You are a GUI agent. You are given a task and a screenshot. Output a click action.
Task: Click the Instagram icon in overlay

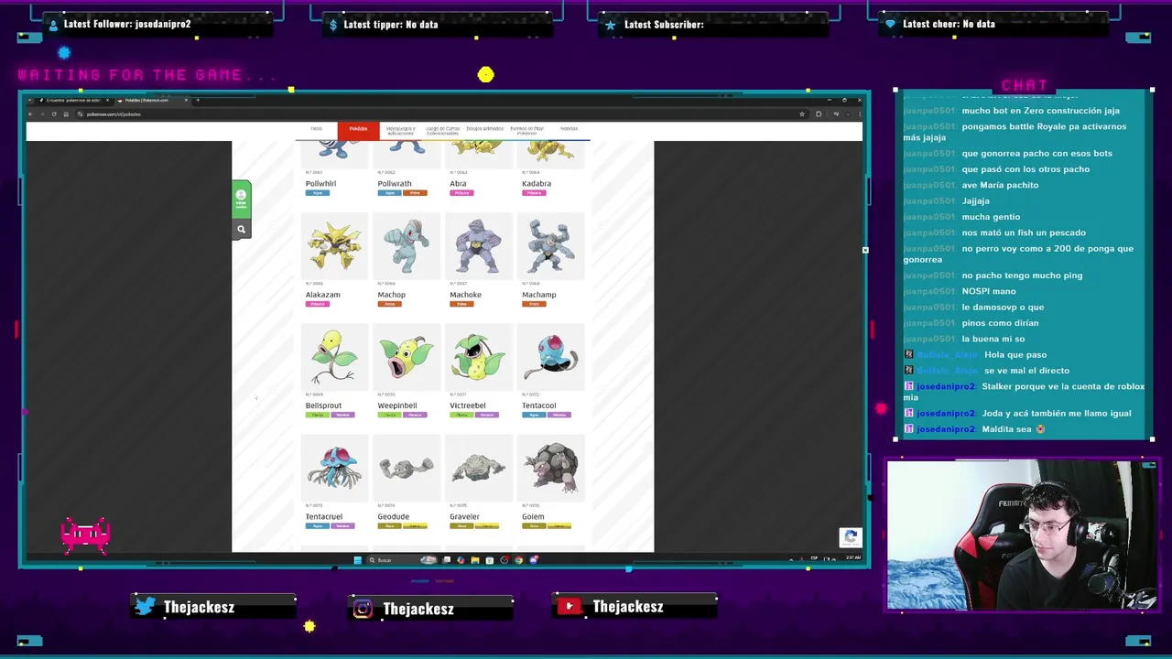[363, 609]
